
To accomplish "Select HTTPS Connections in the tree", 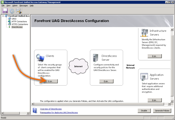I will (x=20, y=24).
